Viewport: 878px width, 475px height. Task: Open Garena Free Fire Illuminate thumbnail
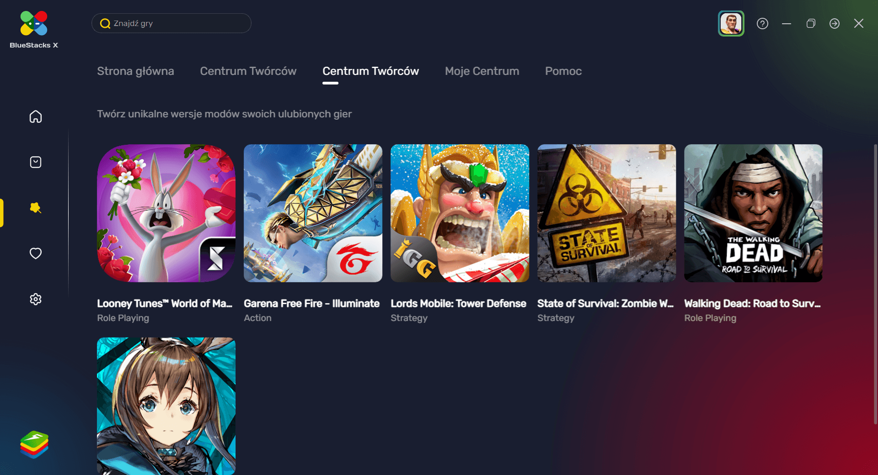click(x=313, y=213)
